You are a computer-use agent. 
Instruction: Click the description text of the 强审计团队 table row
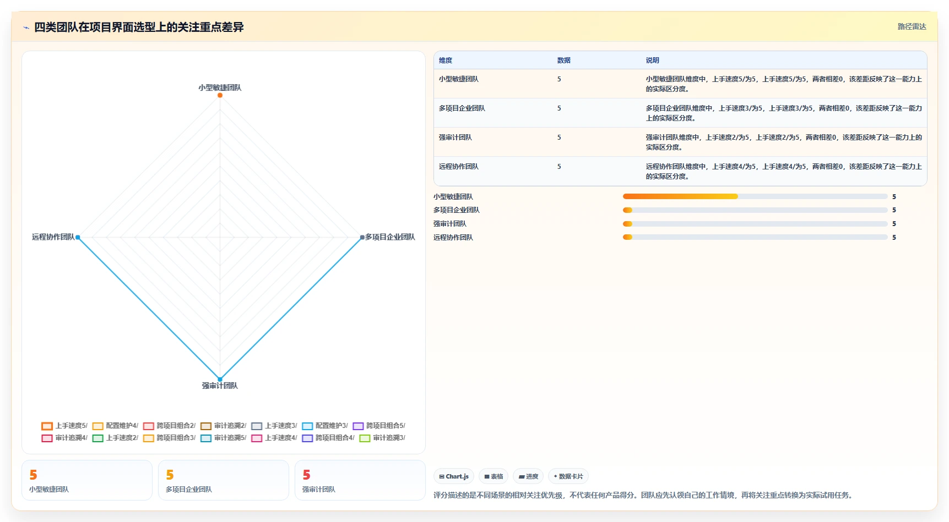(x=784, y=142)
